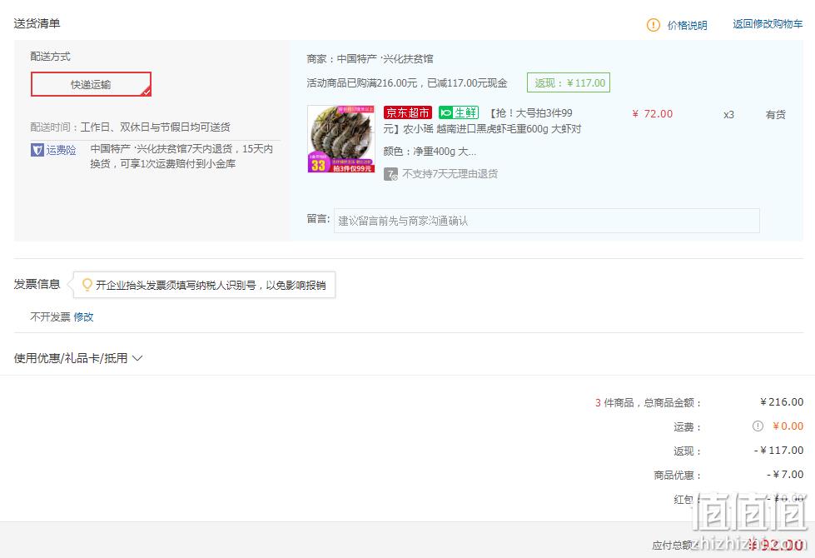Click the 返现 ¥117.00 badge
Image resolution: width=815 pixels, height=558 pixels.
[x=569, y=82]
